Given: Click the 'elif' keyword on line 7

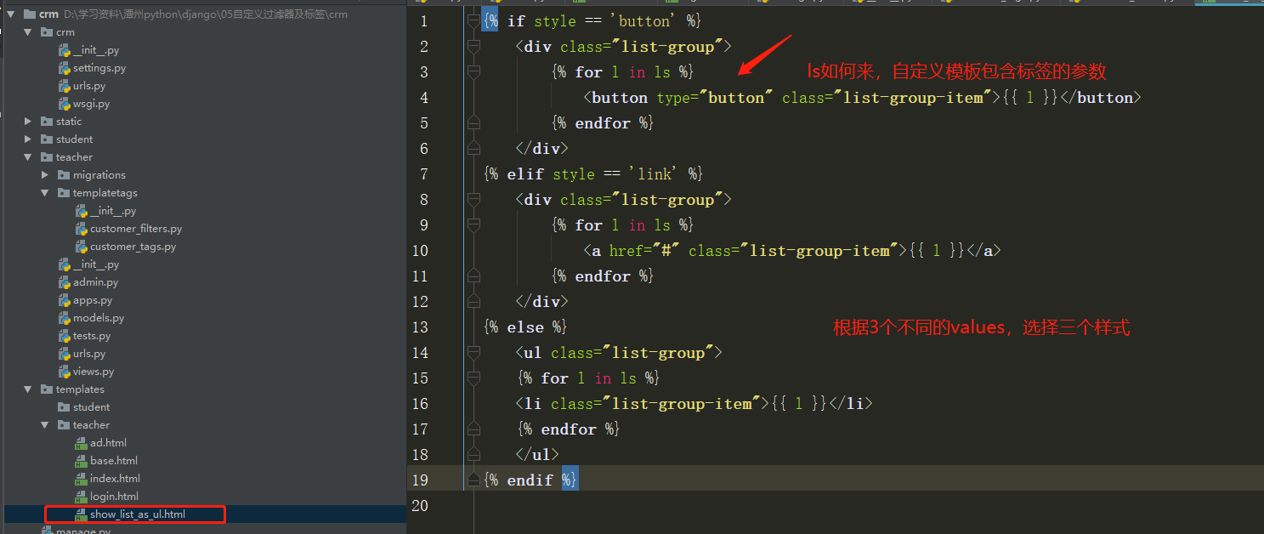Looking at the screenshot, I should tap(525, 174).
